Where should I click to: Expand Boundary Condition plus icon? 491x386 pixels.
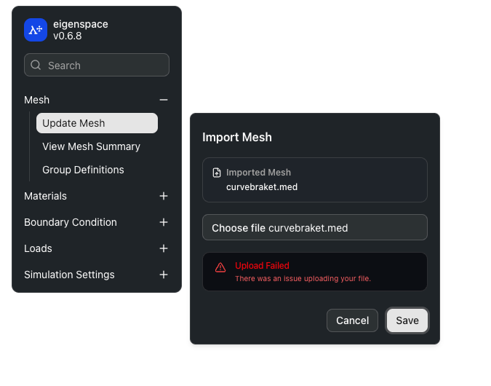(x=164, y=222)
